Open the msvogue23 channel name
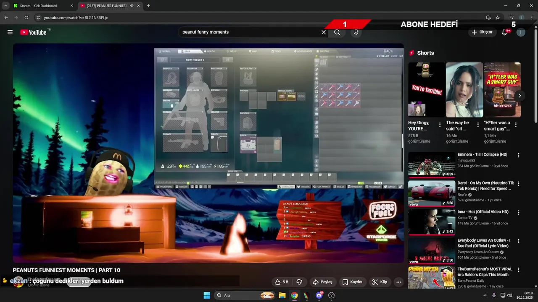 pos(466,161)
